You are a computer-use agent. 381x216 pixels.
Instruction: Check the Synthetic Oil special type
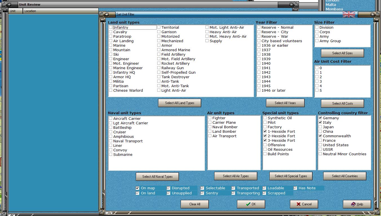pos(265,118)
